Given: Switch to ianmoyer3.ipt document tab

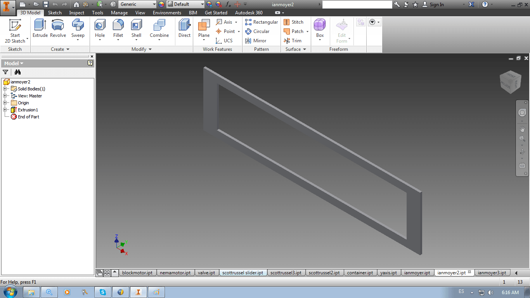Looking at the screenshot, I should (492, 273).
